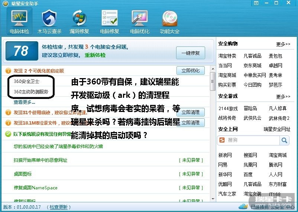Open the 新浪网 link
Viewport: 298px width, 212px height.
click(225, 155)
